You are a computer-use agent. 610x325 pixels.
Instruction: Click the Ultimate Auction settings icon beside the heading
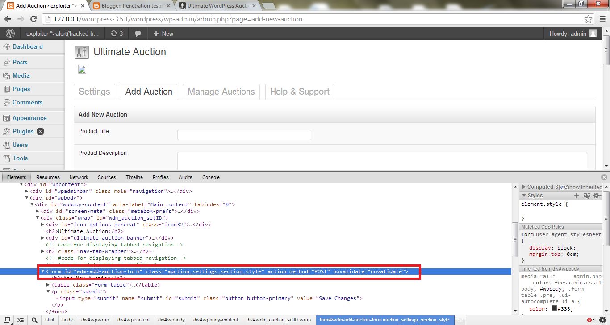81,52
